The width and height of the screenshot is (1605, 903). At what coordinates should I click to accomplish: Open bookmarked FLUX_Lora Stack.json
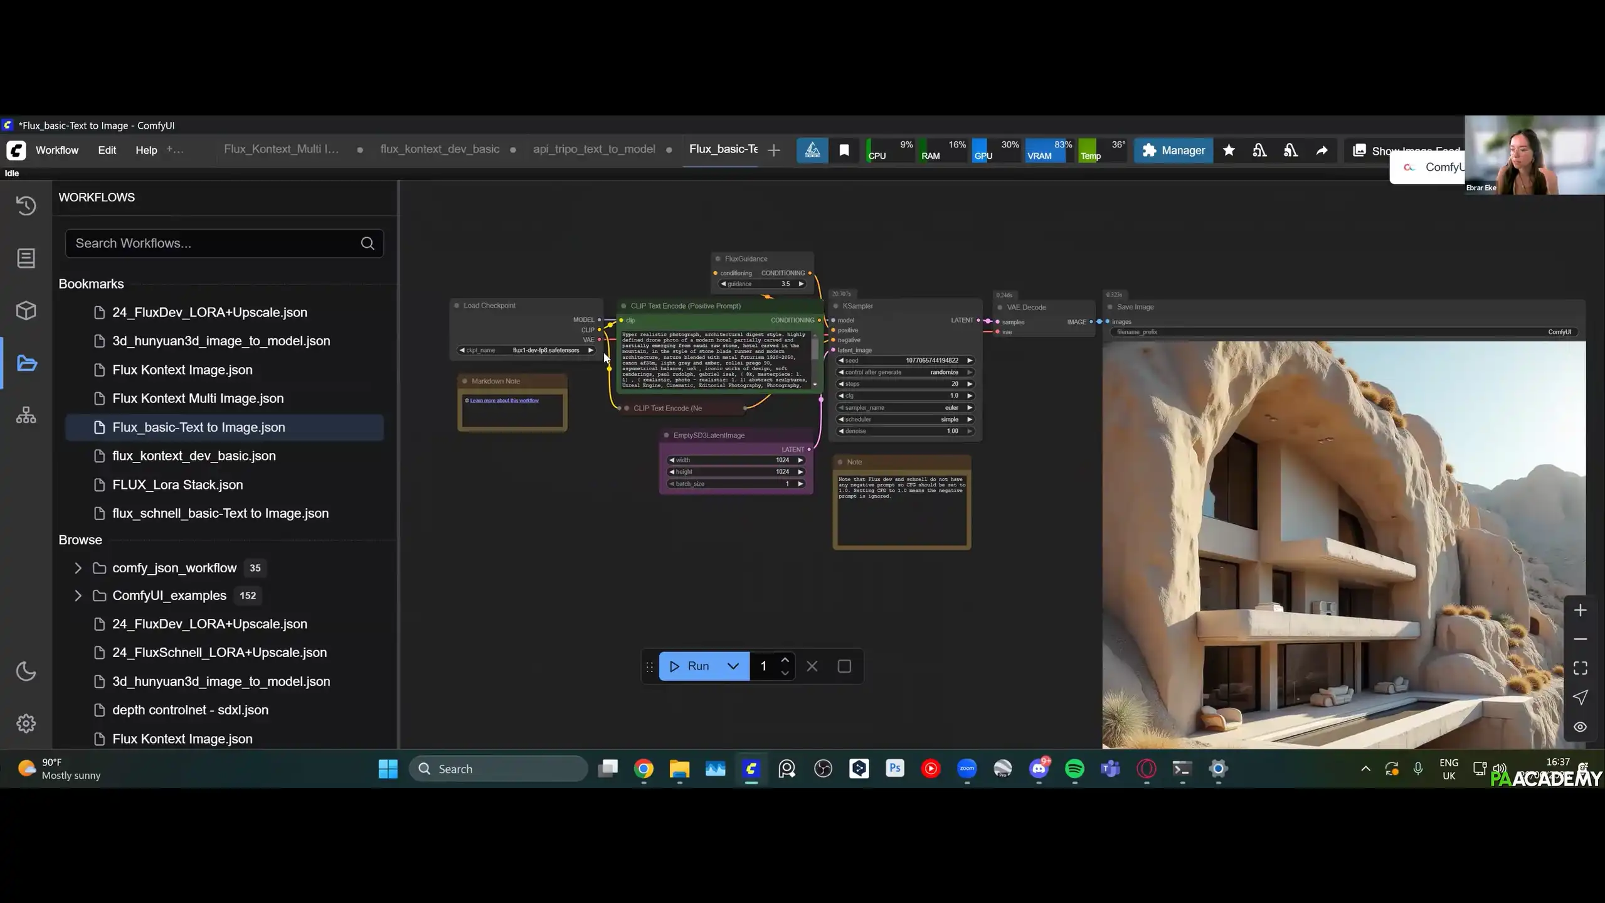point(225,485)
